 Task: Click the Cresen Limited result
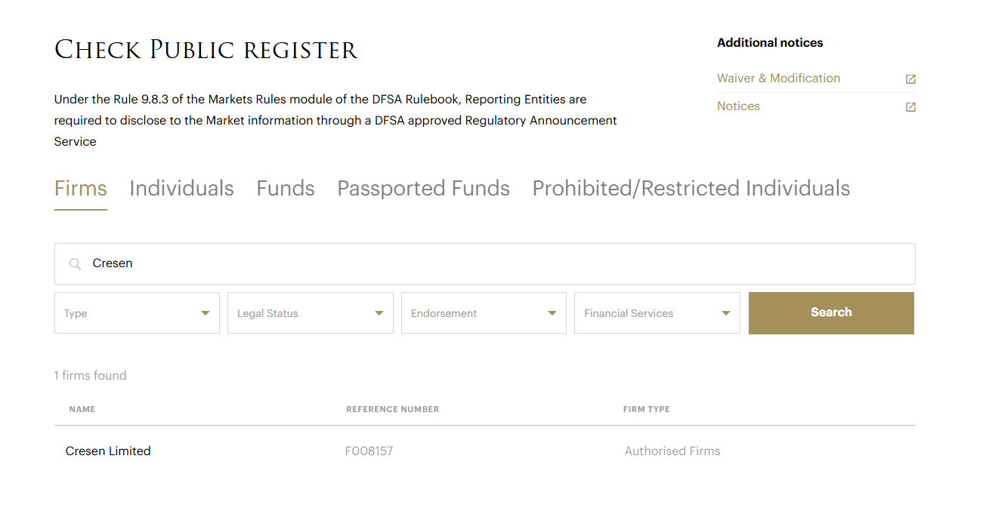[108, 451]
